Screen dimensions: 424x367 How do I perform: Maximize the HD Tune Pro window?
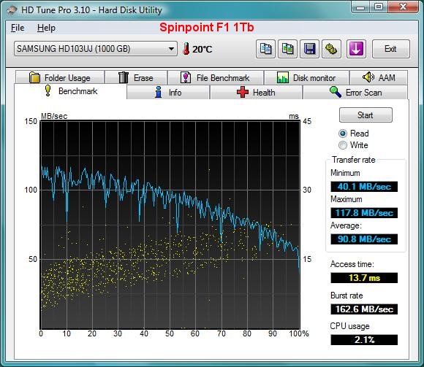coord(379,7)
